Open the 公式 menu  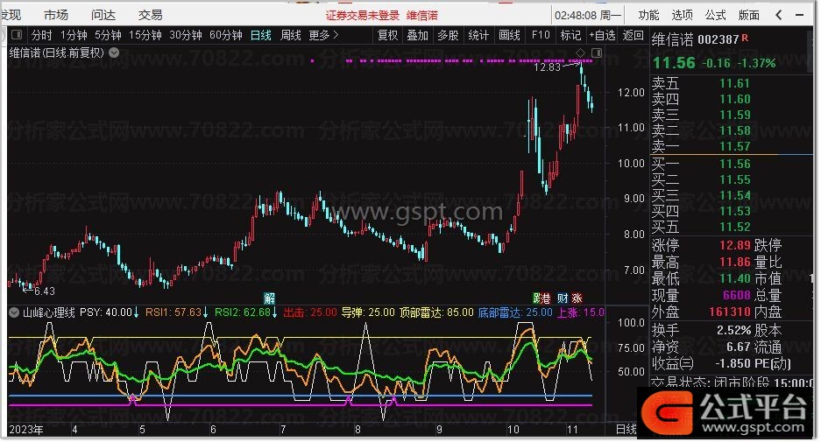pyautogui.click(x=715, y=15)
